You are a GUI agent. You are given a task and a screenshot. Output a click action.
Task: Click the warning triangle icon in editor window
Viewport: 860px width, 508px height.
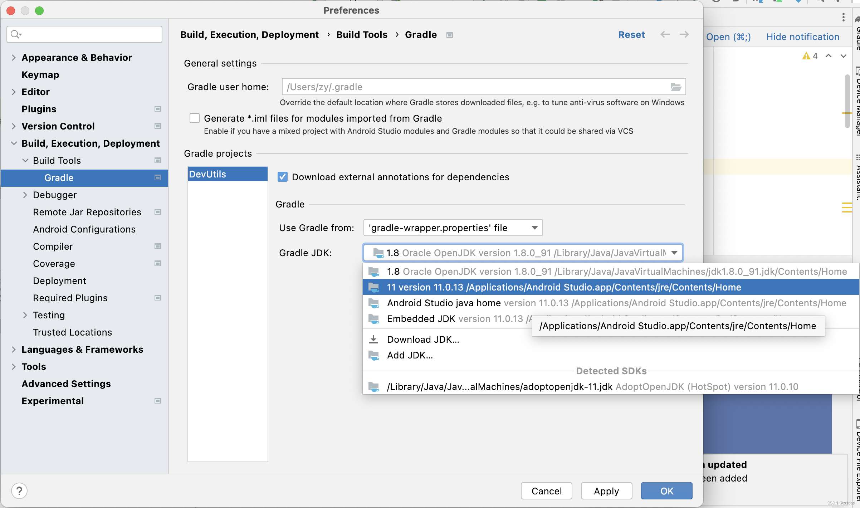[806, 56]
